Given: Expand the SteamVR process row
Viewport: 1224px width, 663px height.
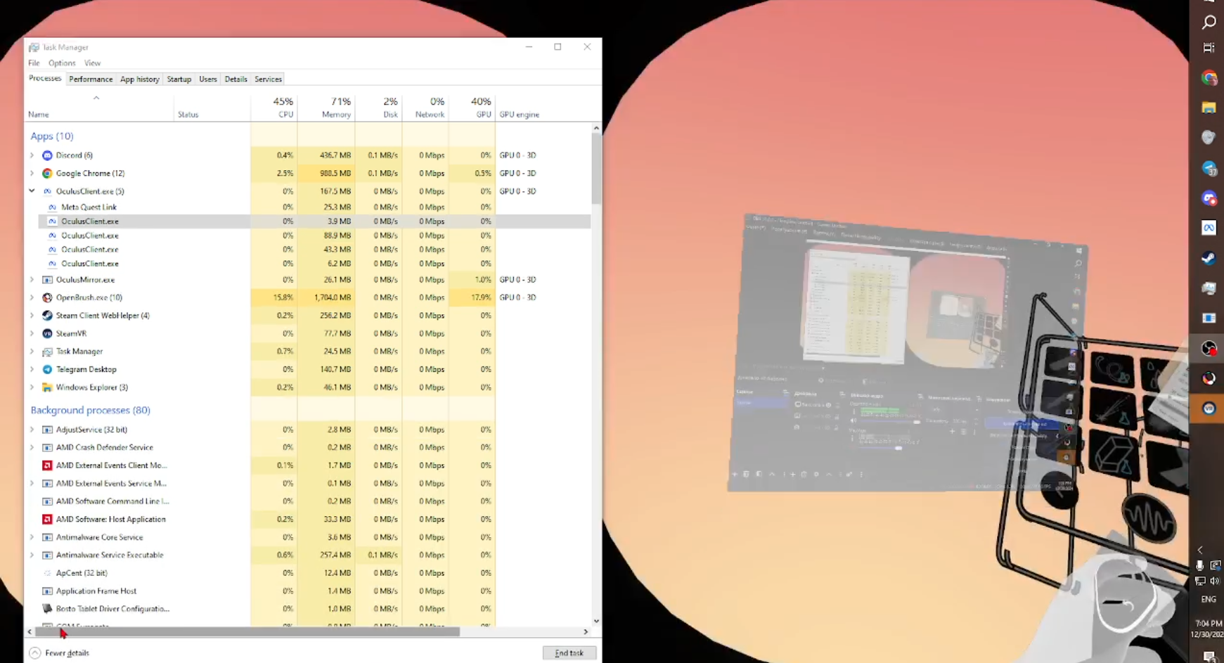Looking at the screenshot, I should [x=32, y=333].
